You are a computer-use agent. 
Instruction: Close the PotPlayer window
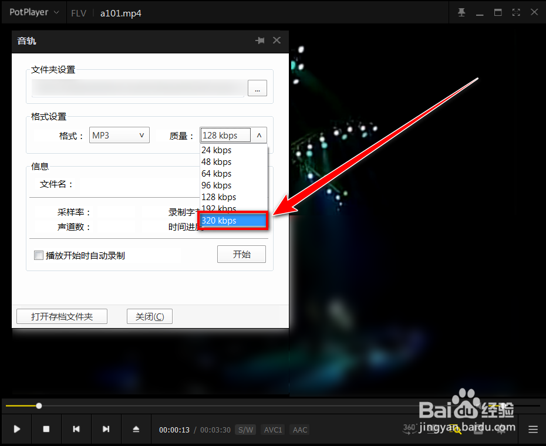pos(534,12)
